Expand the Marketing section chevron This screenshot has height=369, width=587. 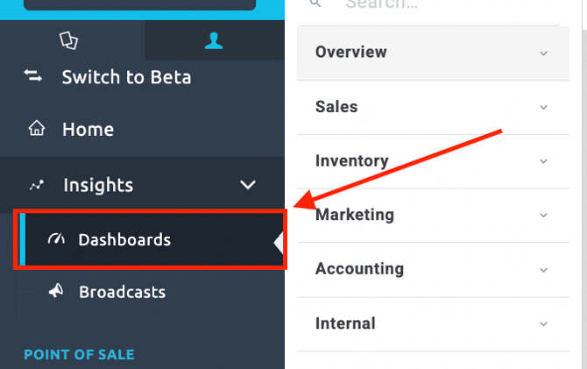[543, 215]
